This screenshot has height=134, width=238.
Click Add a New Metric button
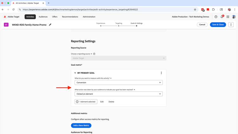(x=81, y=125)
